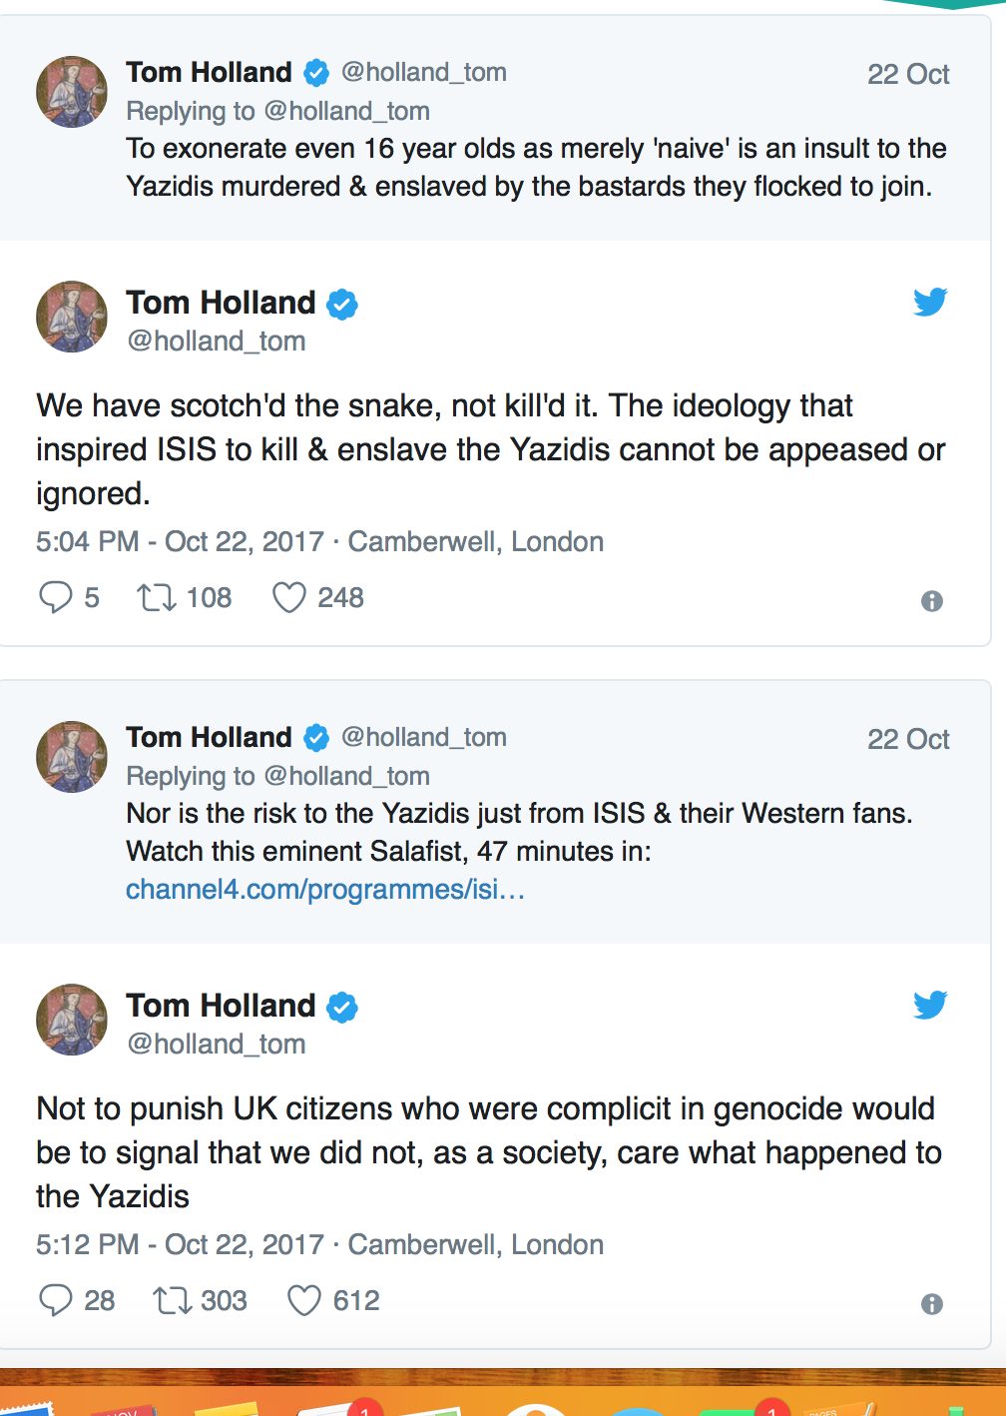Like the tweet with 248 likes
Screen dimensions: 1006x1416
(x=289, y=597)
